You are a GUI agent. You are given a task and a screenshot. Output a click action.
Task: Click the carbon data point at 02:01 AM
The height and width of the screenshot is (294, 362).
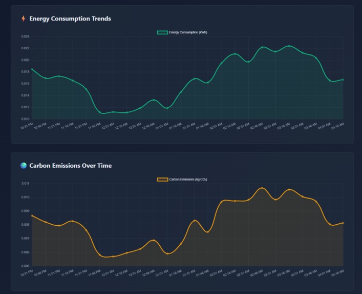pos(221,202)
